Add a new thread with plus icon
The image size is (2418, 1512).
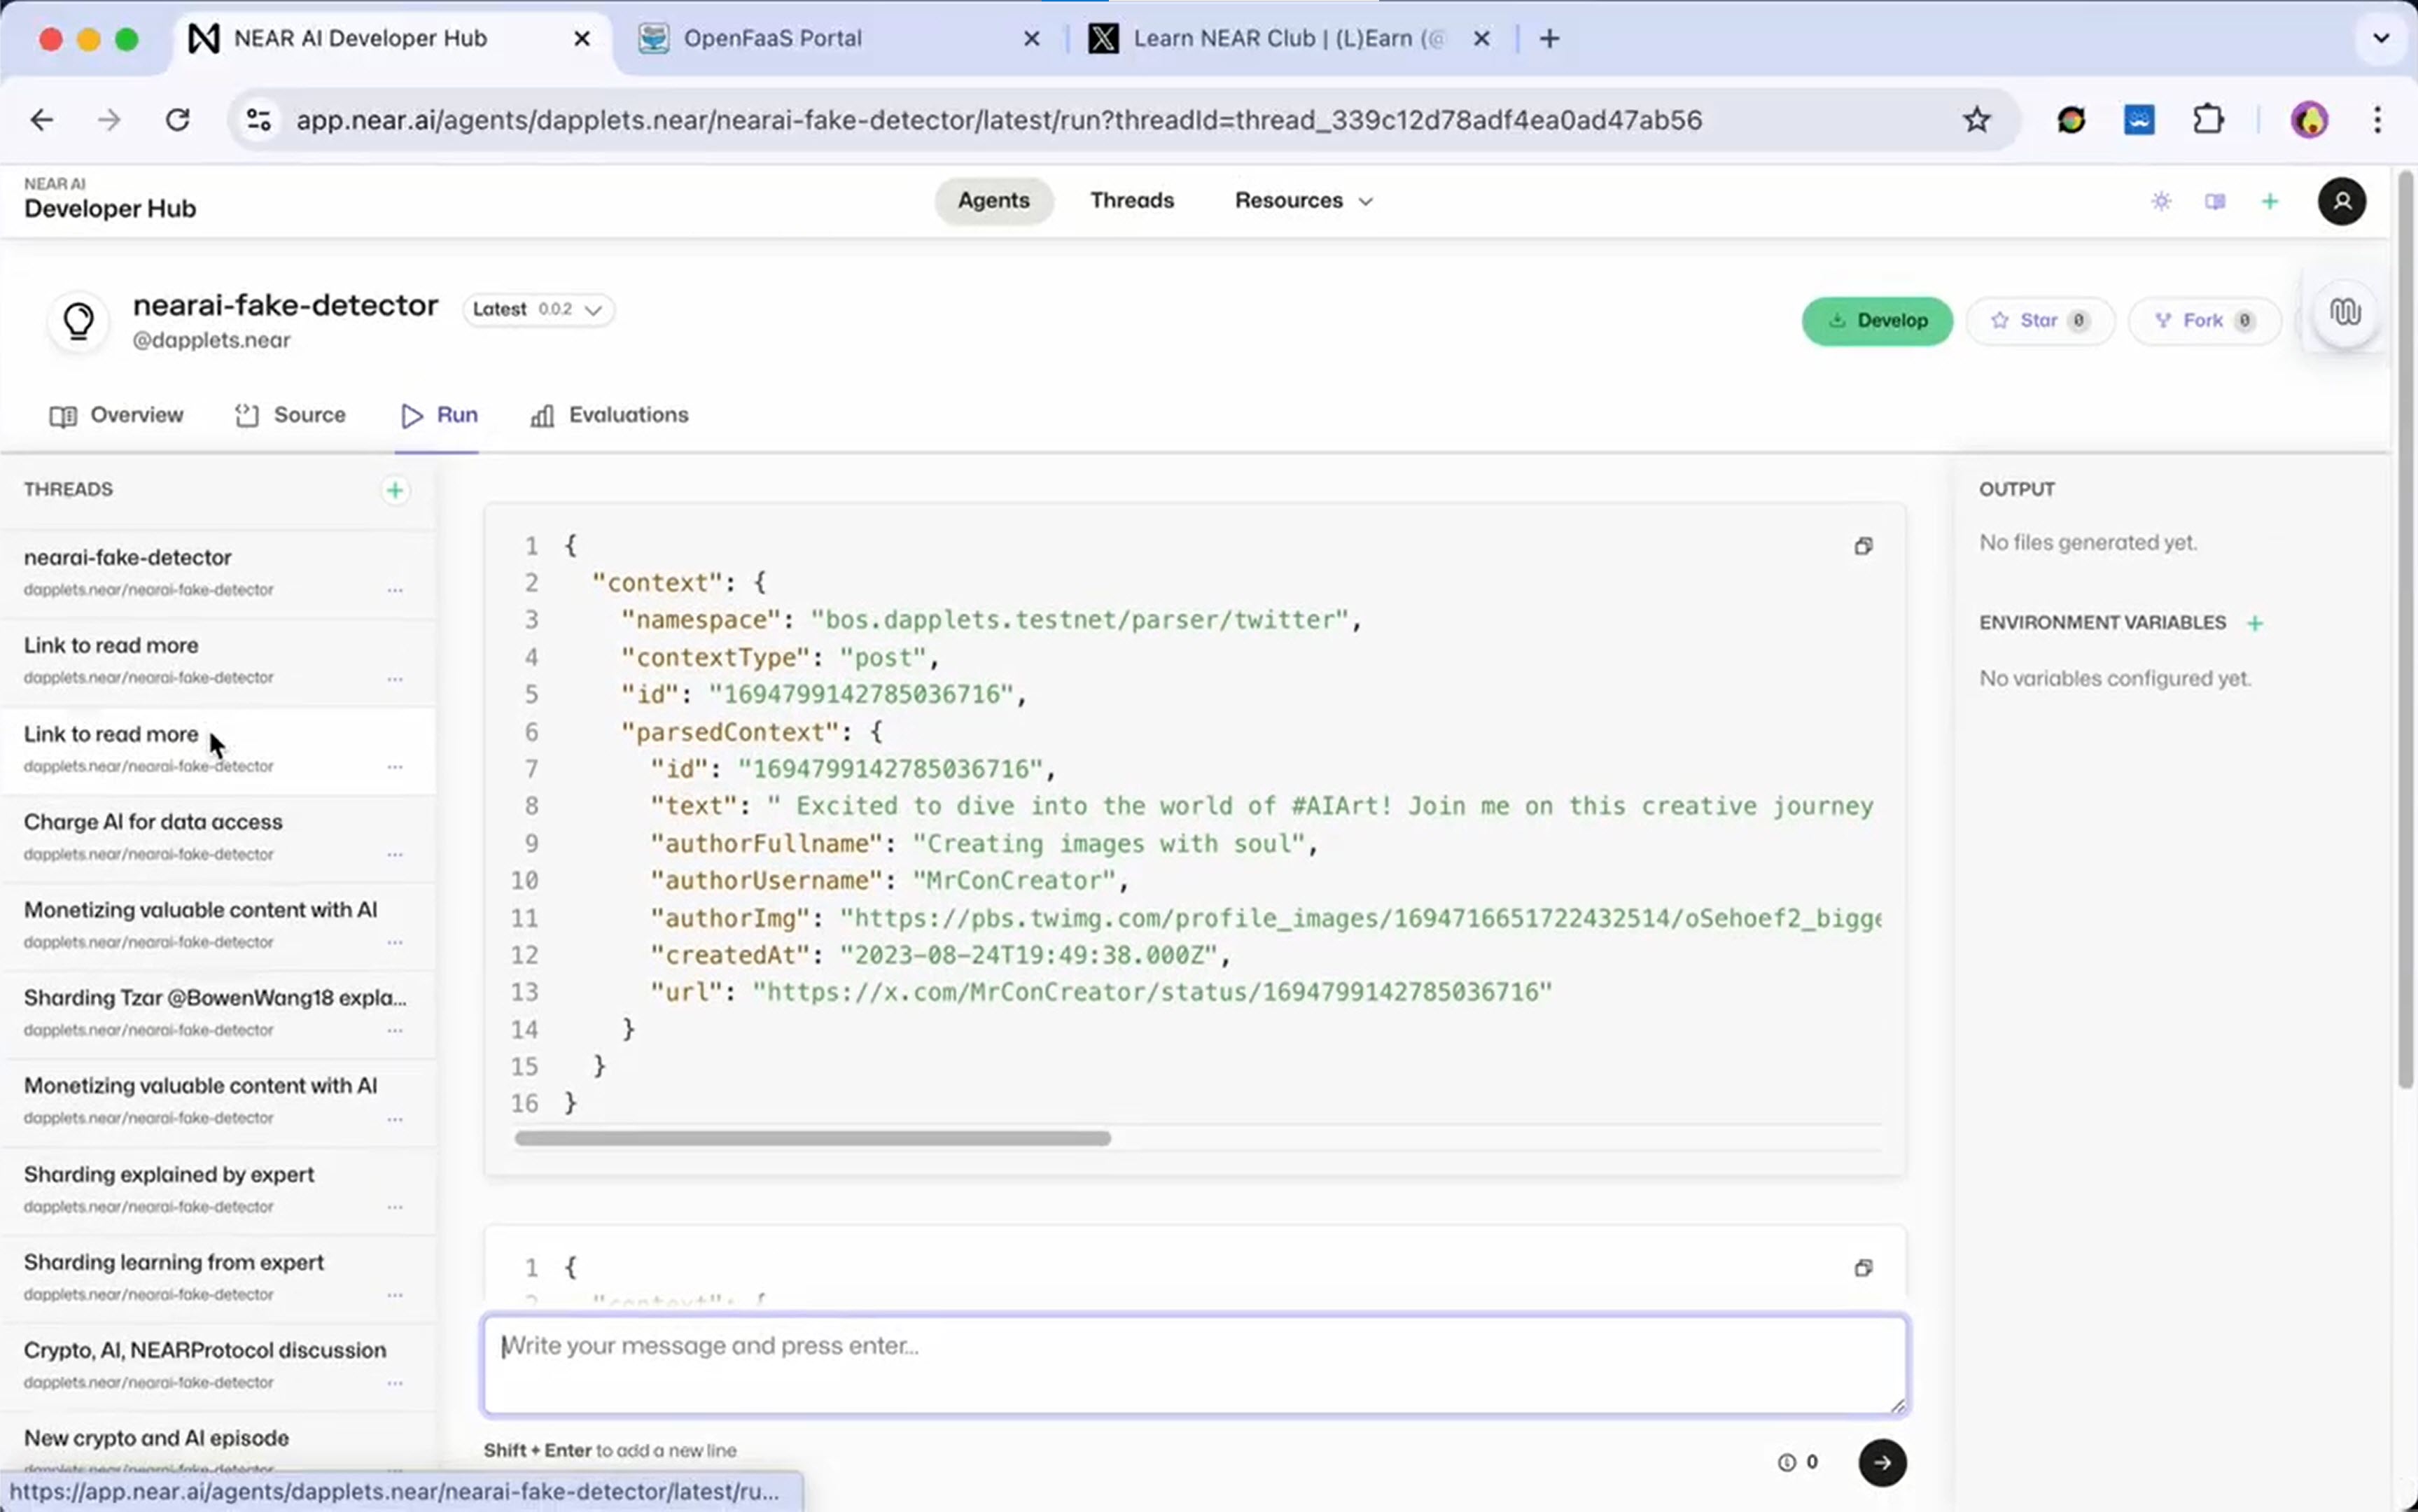(395, 490)
